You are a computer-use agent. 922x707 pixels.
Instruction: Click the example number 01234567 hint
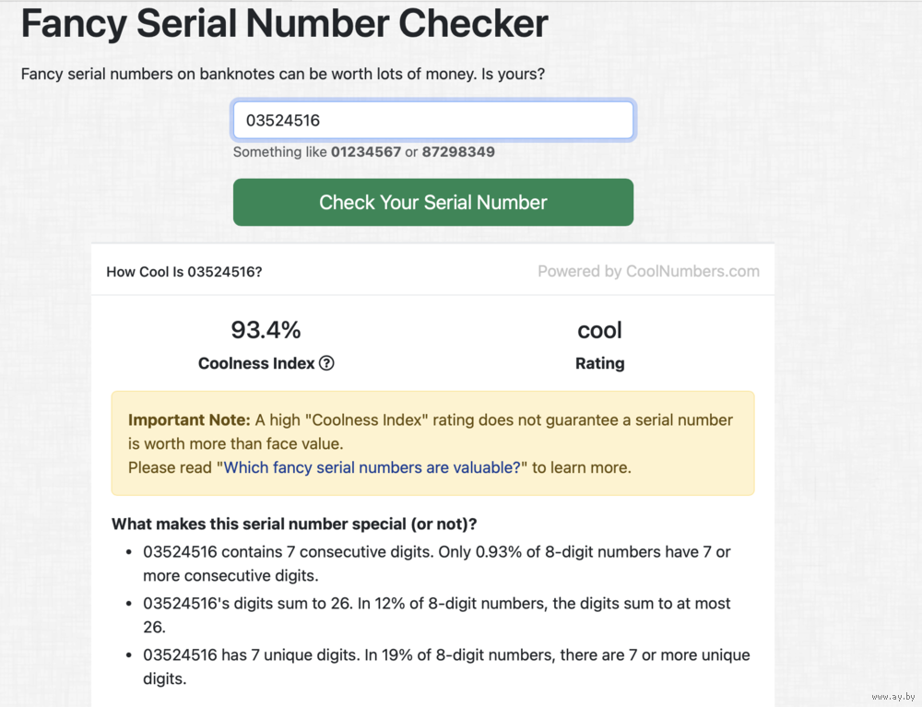click(x=366, y=151)
